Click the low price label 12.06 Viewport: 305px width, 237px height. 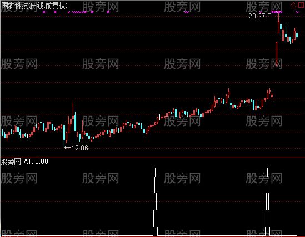[x=80, y=148]
